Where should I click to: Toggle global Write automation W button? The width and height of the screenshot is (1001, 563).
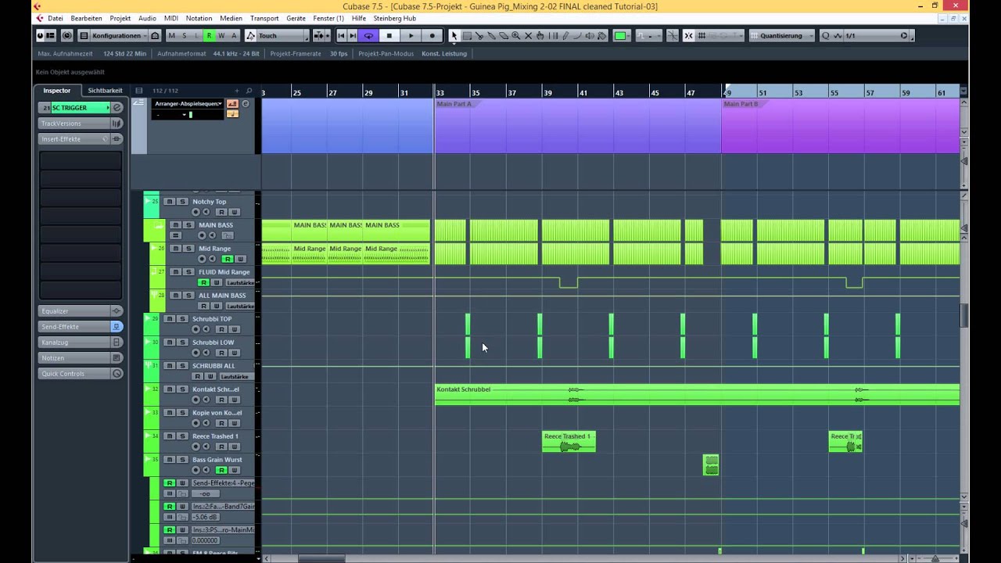pyautogui.click(x=221, y=36)
